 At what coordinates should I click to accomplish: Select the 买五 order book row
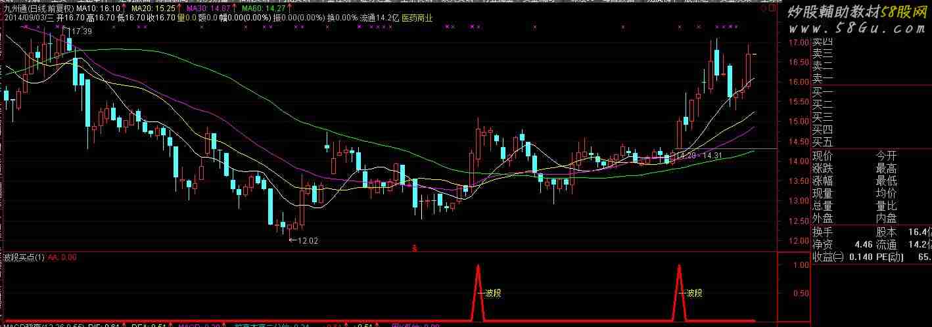click(x=823, y=142)
